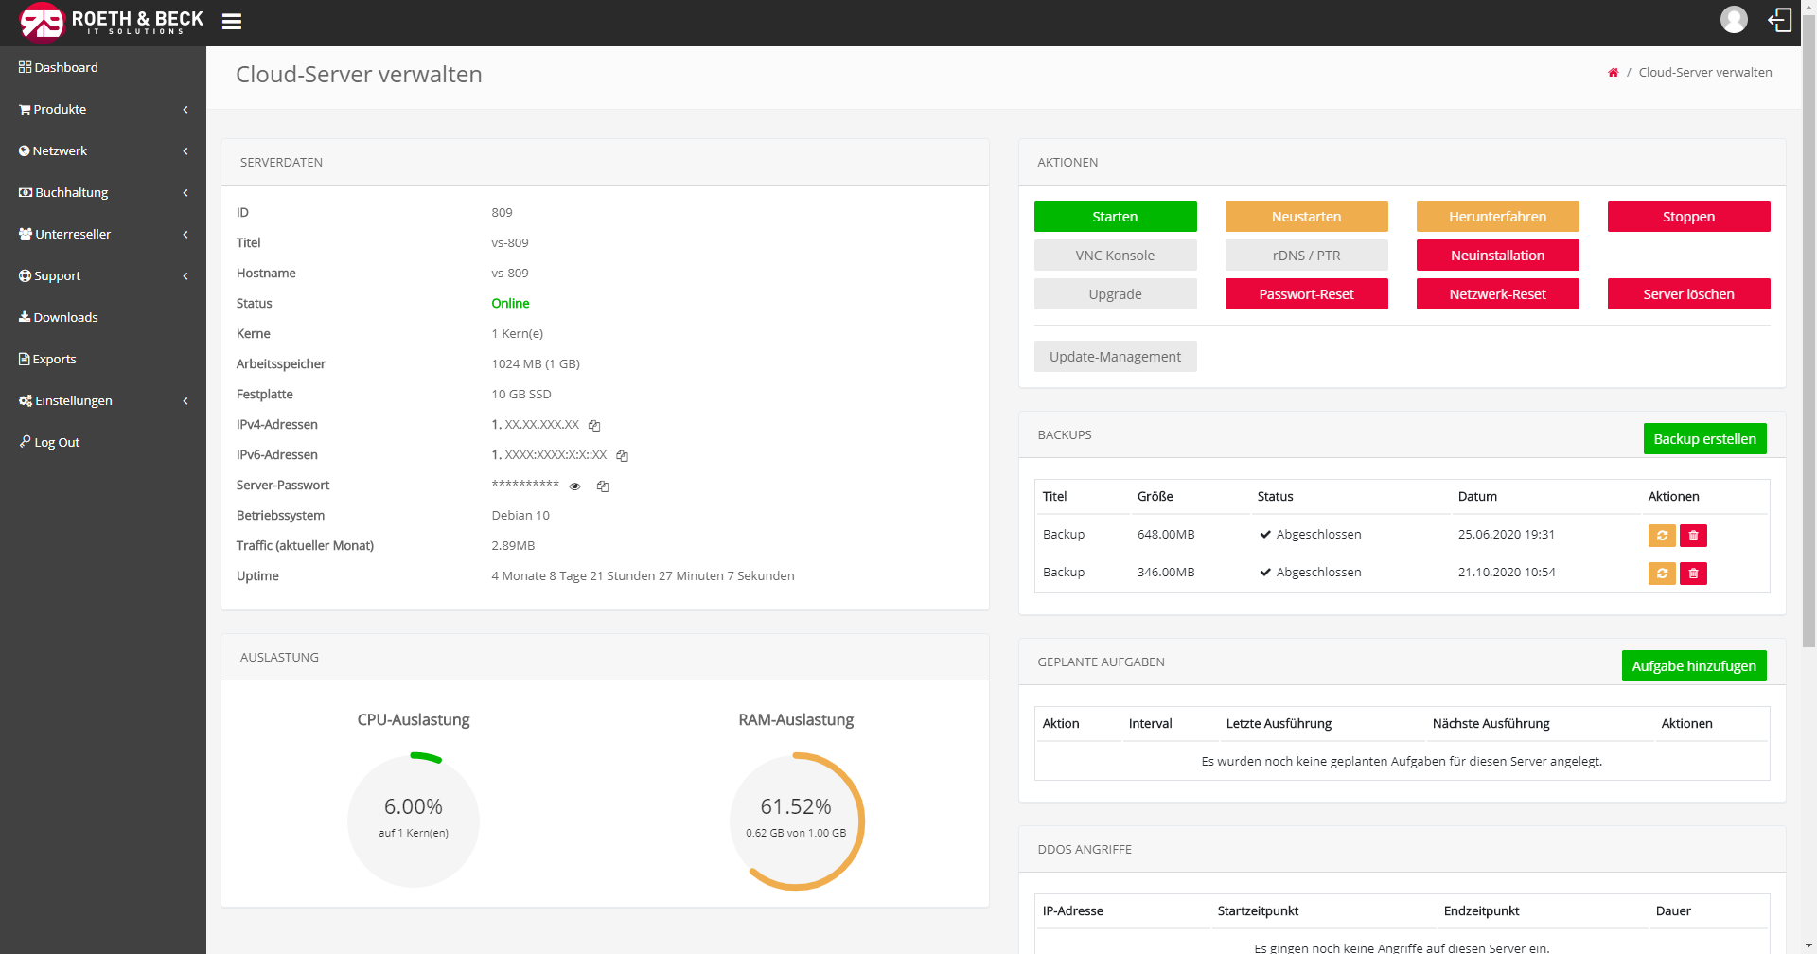Click the logout icon in top bar

pyautogui.click(x=1780, y=20)
